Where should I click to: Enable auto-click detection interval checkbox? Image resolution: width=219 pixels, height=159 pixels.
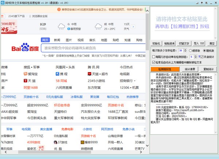[x=153, y=57]
